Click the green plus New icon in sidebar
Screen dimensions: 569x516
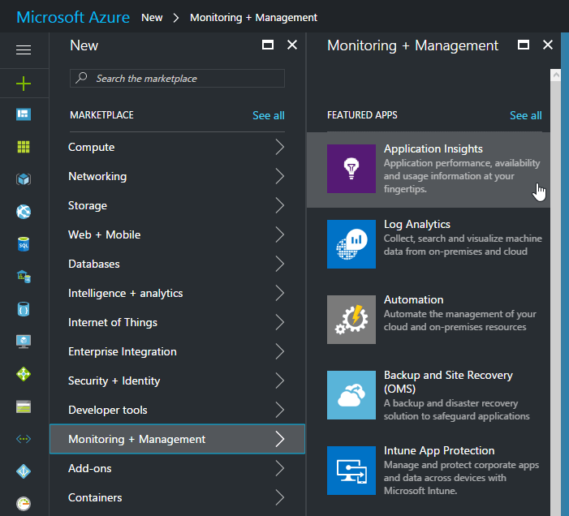pos(24,83)
